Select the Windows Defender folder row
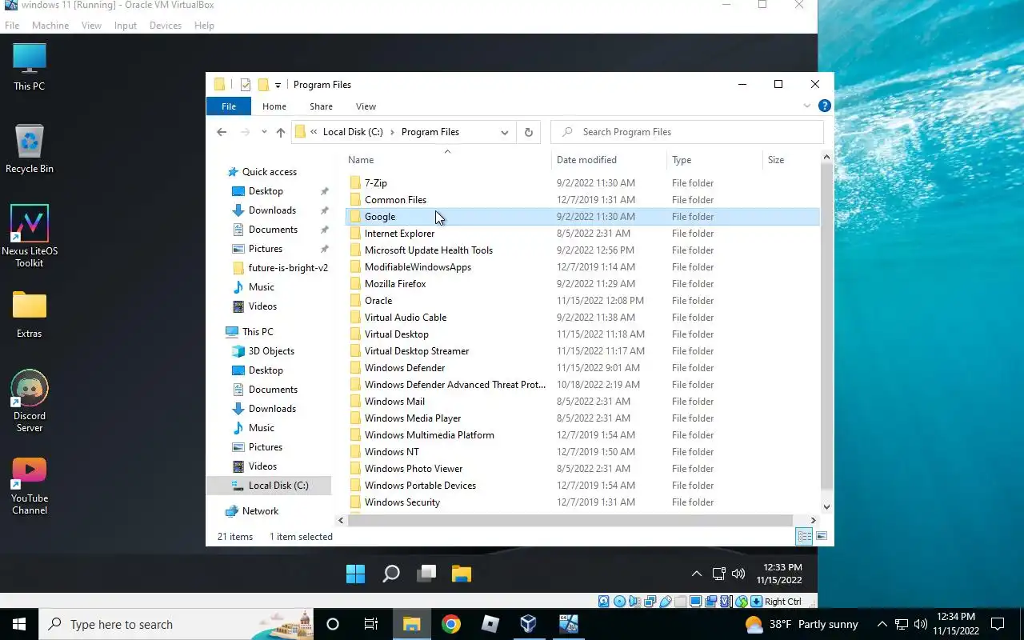 point(582,368)
